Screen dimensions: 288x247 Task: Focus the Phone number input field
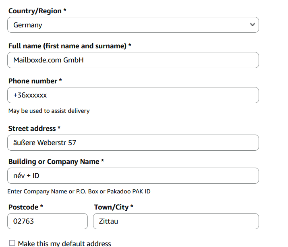pyautogui.click(x=133, y=95)
